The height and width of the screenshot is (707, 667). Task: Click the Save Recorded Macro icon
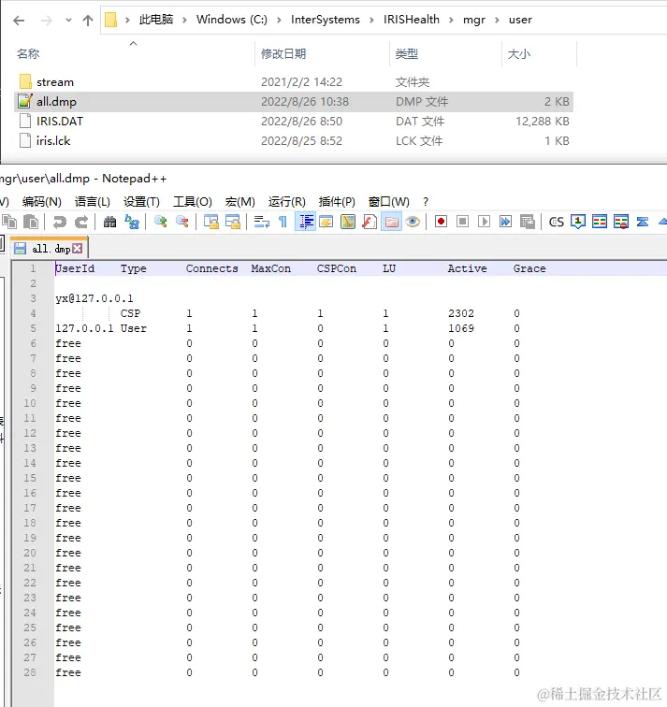528,222
